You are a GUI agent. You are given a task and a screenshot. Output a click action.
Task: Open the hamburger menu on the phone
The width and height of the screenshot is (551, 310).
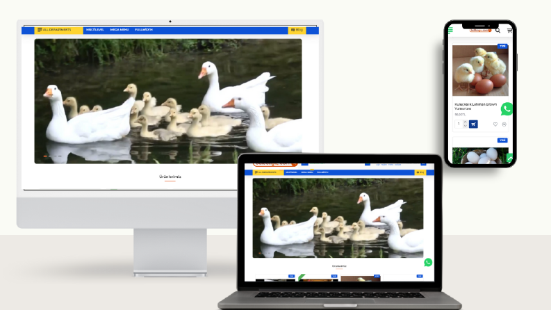click(x=450, y=30)
